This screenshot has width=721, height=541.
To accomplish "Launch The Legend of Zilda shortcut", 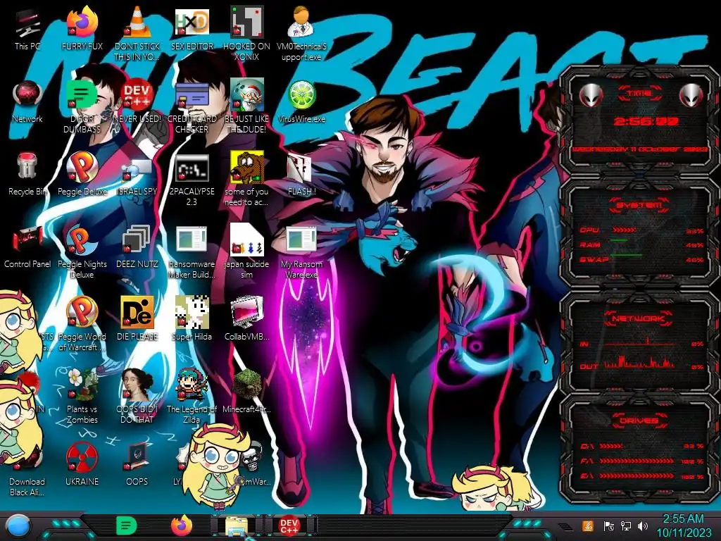I will pyautogui.click(x=192, y=385).
